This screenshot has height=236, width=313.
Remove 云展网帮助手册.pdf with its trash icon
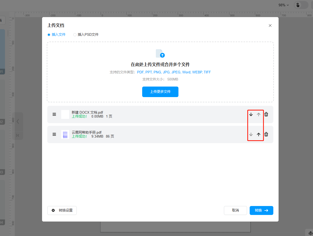pos(266,134)
